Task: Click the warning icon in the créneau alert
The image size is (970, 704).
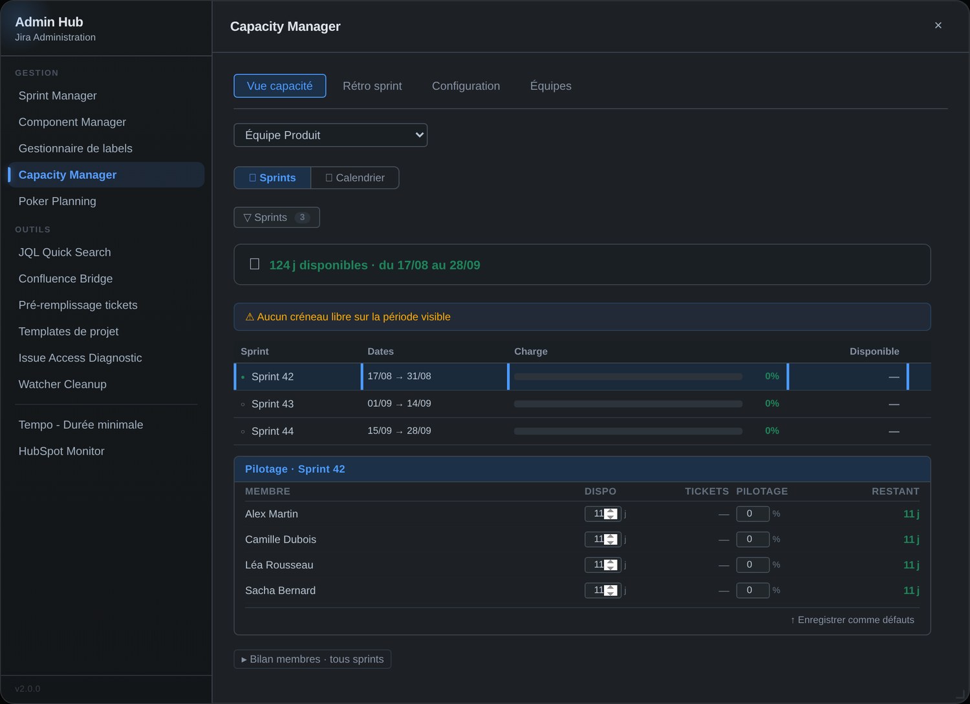Action: pos(250,317)
